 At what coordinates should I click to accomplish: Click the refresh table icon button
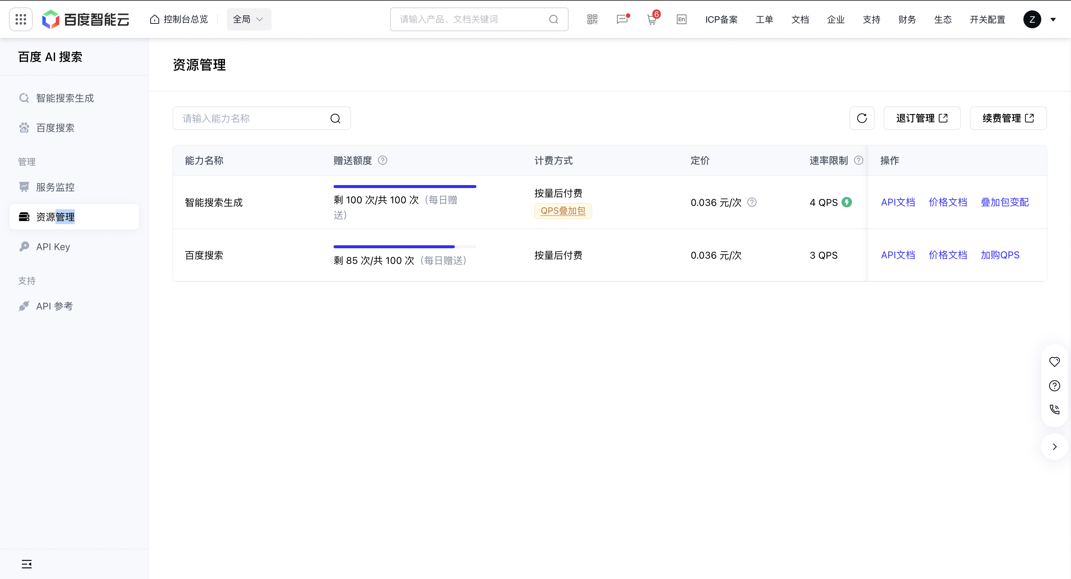(x=862, y=119)
